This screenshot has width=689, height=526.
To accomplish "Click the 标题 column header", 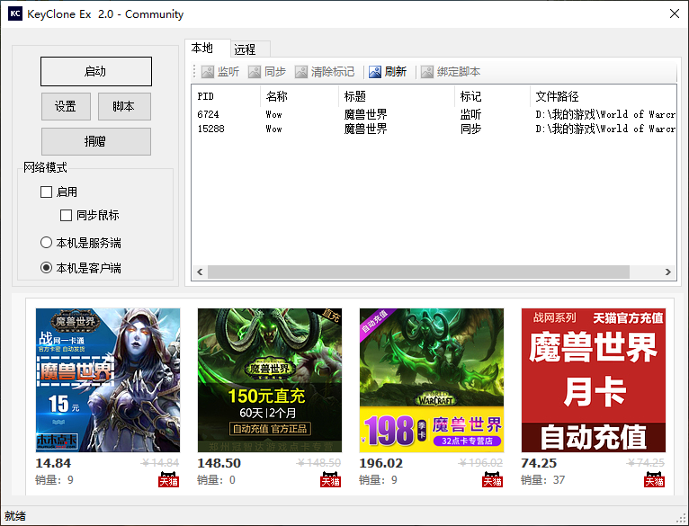I will pyautogui.click(x=397, y=96).
